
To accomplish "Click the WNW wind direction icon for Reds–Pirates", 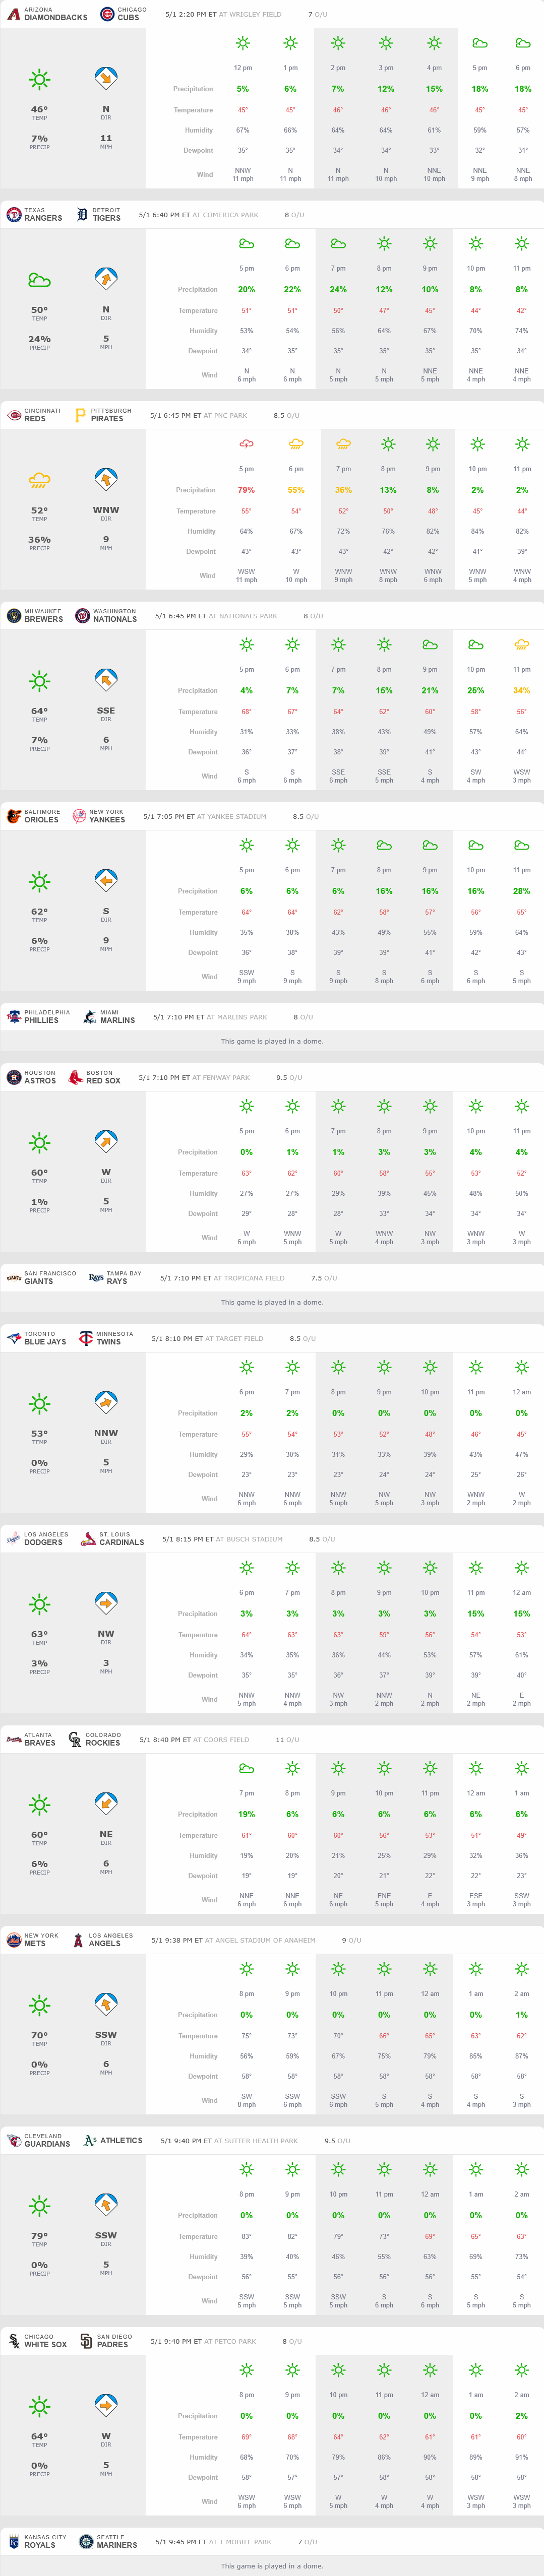I will click(106, 479).
